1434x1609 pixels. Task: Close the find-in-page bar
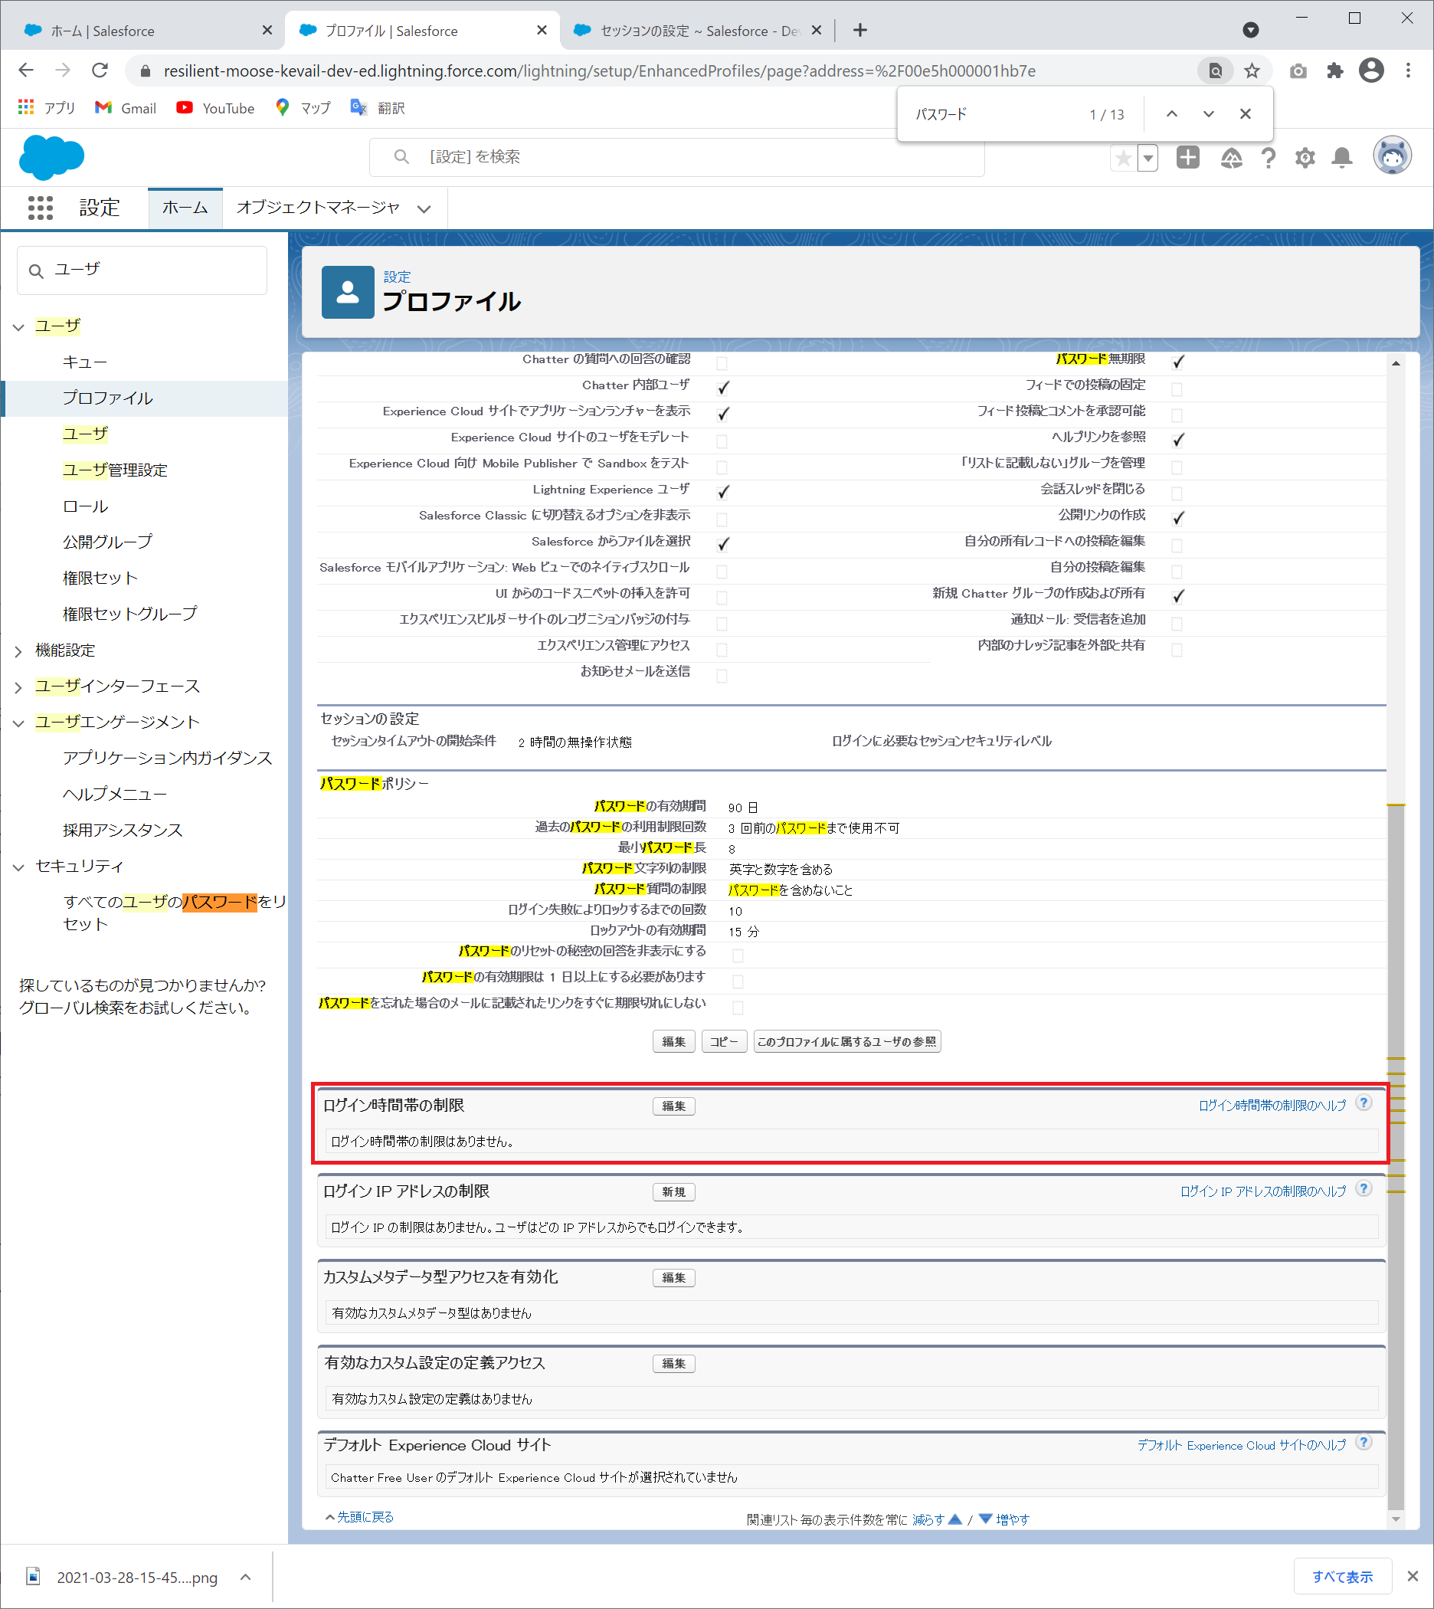click(1245, 114)
